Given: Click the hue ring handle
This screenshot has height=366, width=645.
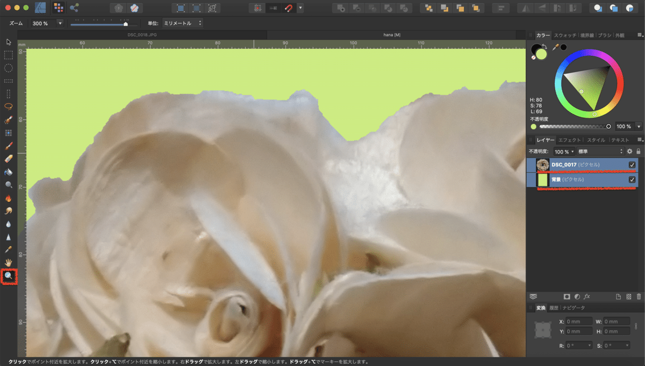Looking at the screenshot, I should (594, 114).
